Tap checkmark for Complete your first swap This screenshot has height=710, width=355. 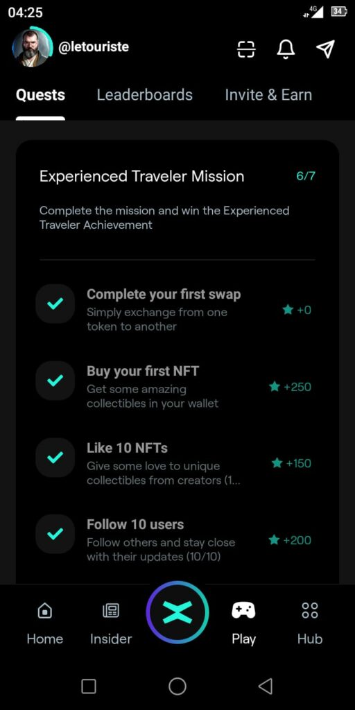[x=55, y=304]
